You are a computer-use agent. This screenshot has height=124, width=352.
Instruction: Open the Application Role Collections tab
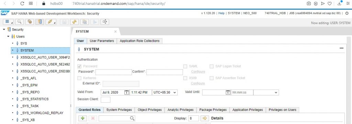click(x=140, y=41)
